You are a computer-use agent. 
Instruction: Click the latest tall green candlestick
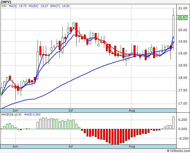174,29
